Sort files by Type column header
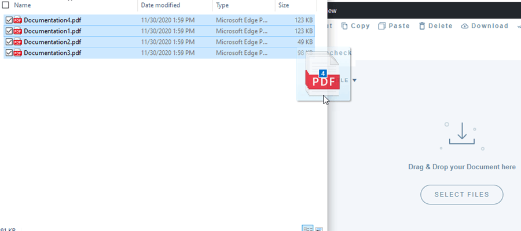 pos(222,5)
